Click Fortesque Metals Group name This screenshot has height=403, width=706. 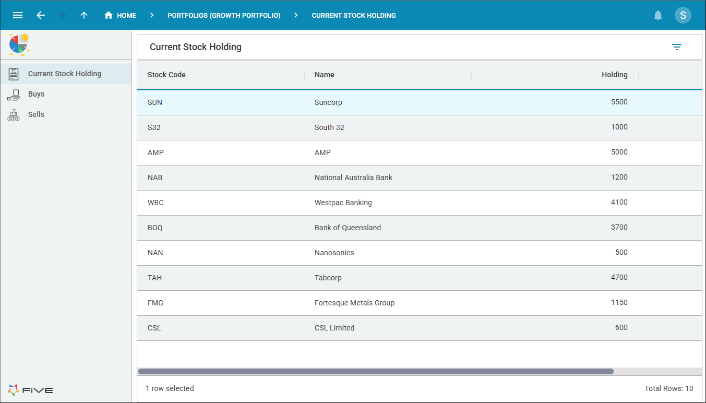[354, 303]
